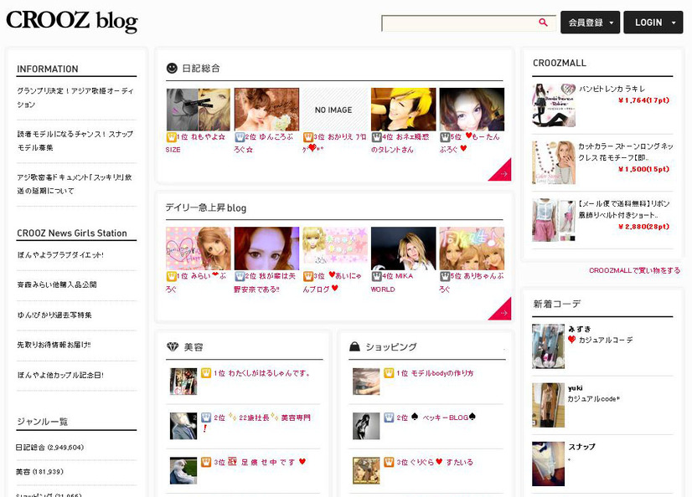
Task: Click the smiley icon beside 日記総合
Action: tap(172, 68)
